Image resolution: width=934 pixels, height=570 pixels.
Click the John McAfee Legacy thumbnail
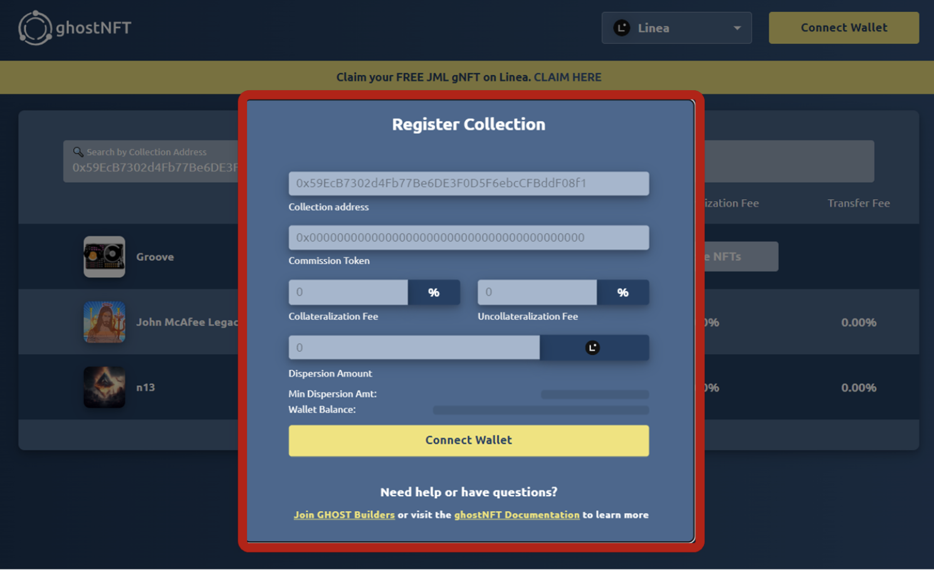click(104, 322)
